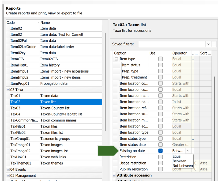The width and height of the screenshot is (218, 184).
Task: Select the Tax03 Taxon-Country list report
Action: click(56, 108)
